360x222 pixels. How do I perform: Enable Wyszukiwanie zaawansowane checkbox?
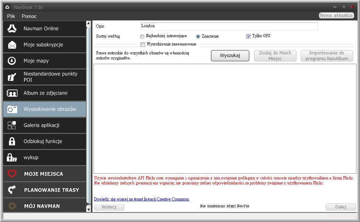(143, 44)
